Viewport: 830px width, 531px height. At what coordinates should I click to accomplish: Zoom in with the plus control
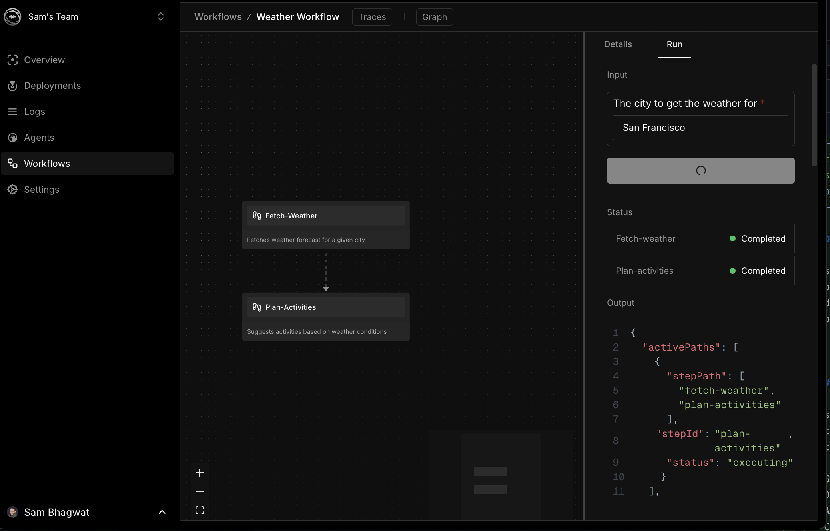pyautogui.click(x=200, y=473)
